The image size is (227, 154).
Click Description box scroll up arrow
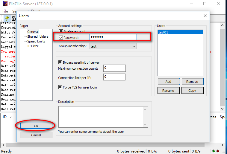145,109
